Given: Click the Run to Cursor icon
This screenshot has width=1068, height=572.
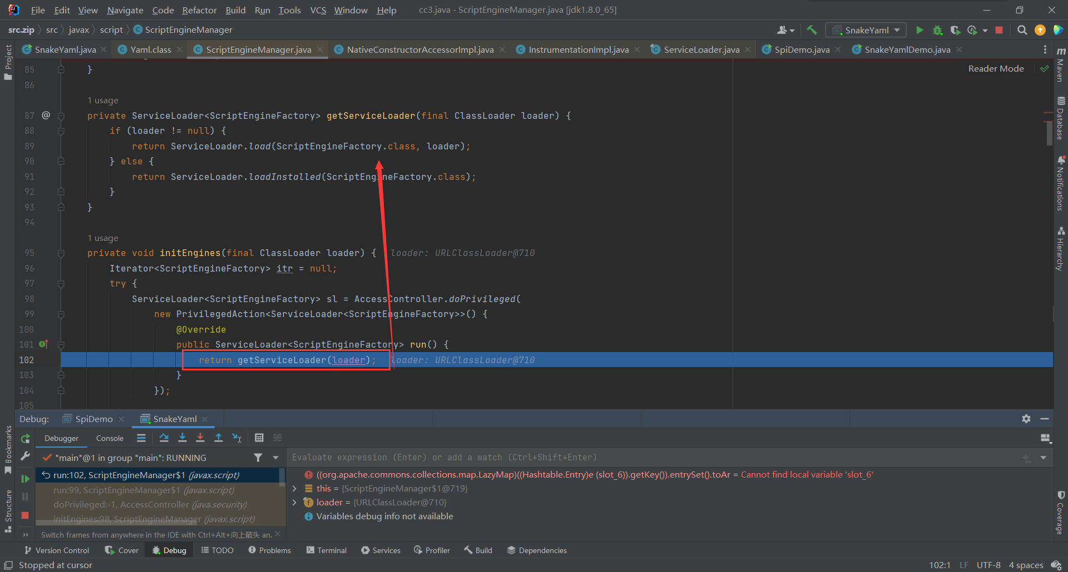Looking at the screenshot, I should pyautogui.click(x=237, y=438).
